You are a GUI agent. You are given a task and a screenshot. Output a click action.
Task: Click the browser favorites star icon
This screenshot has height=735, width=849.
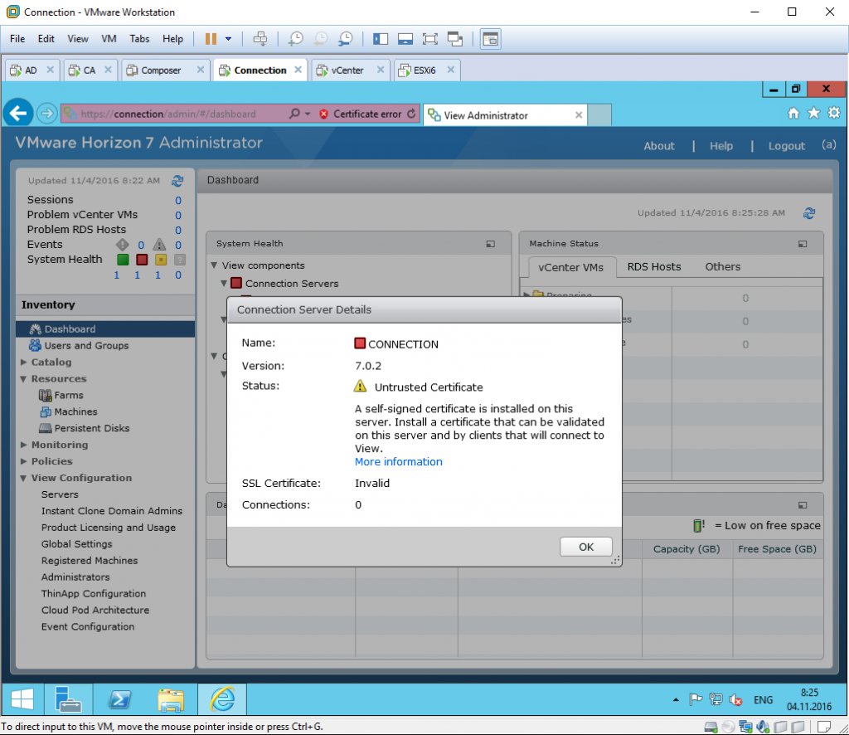point(813,113)
